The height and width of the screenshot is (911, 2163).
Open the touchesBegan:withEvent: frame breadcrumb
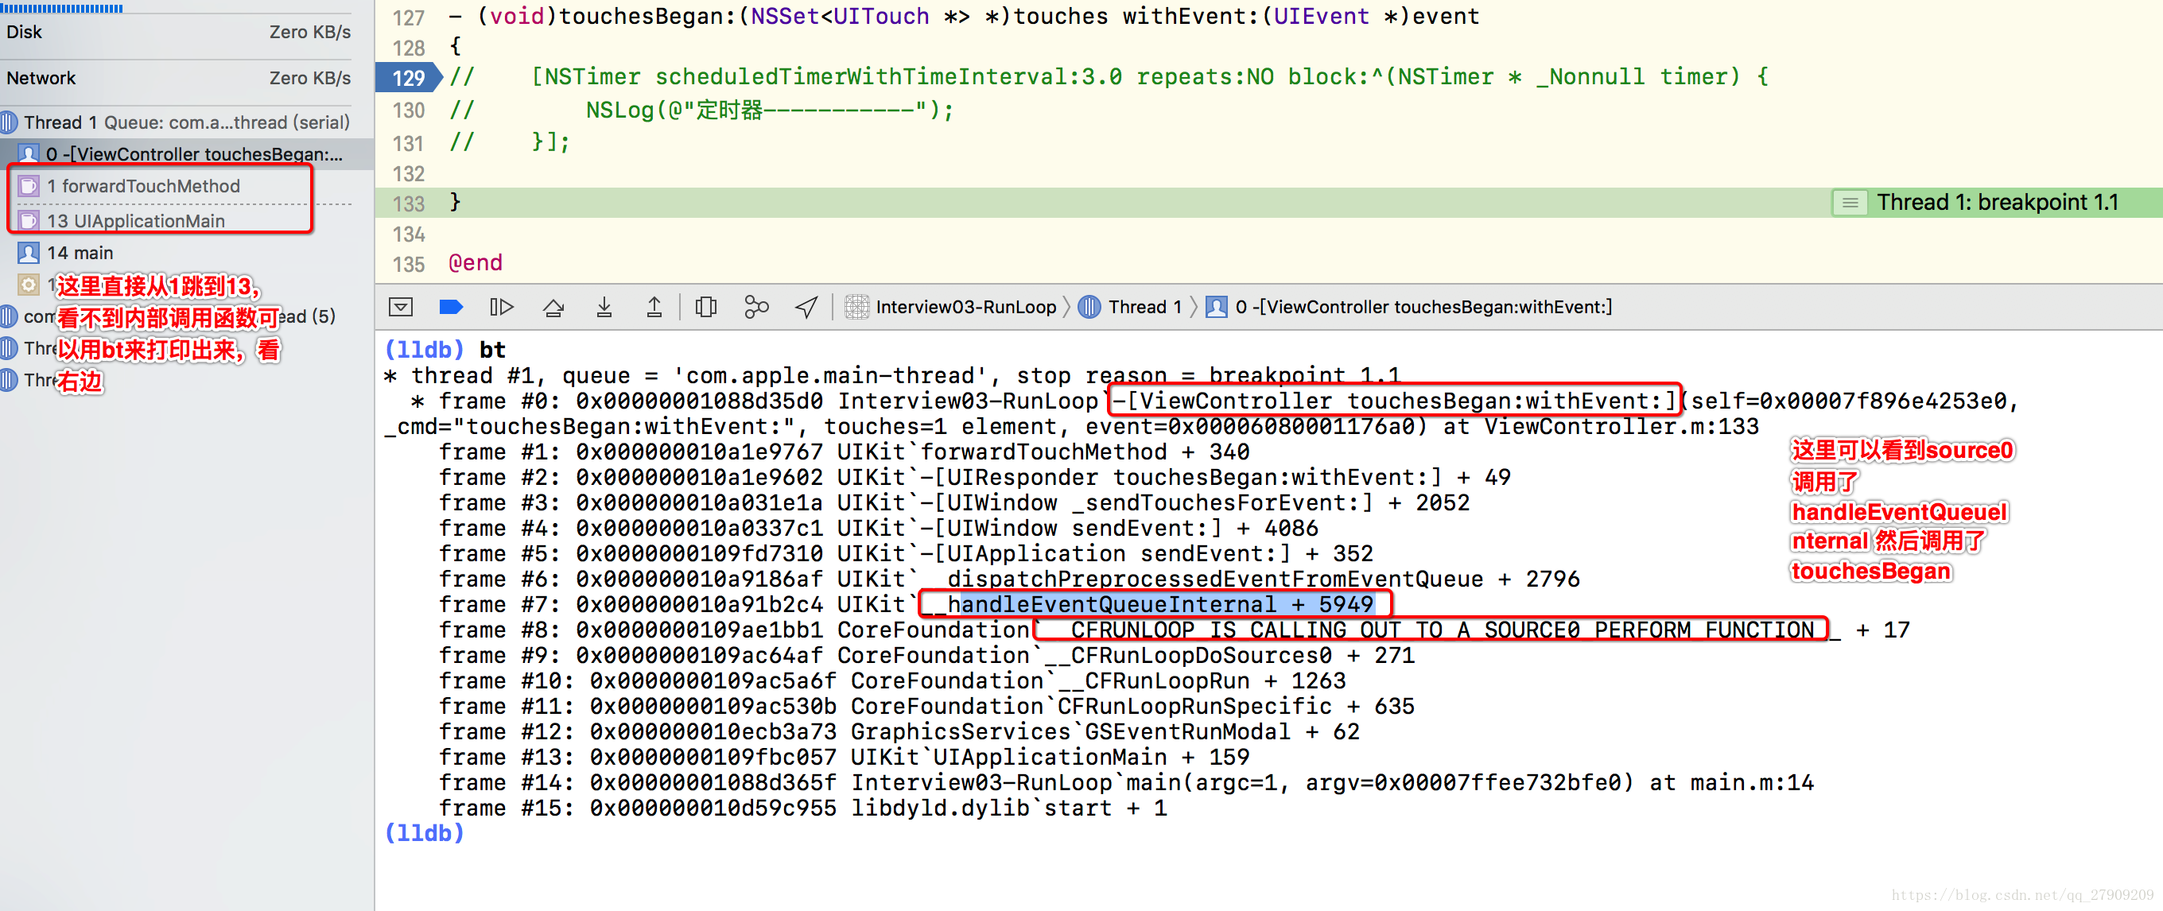[x=1409, y=308]
